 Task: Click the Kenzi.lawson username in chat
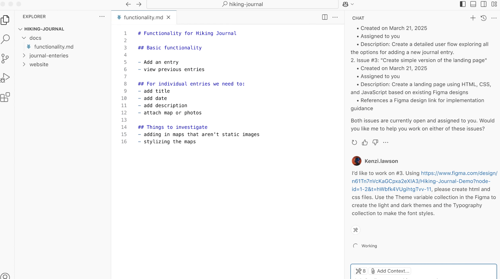tap(381, 161)
